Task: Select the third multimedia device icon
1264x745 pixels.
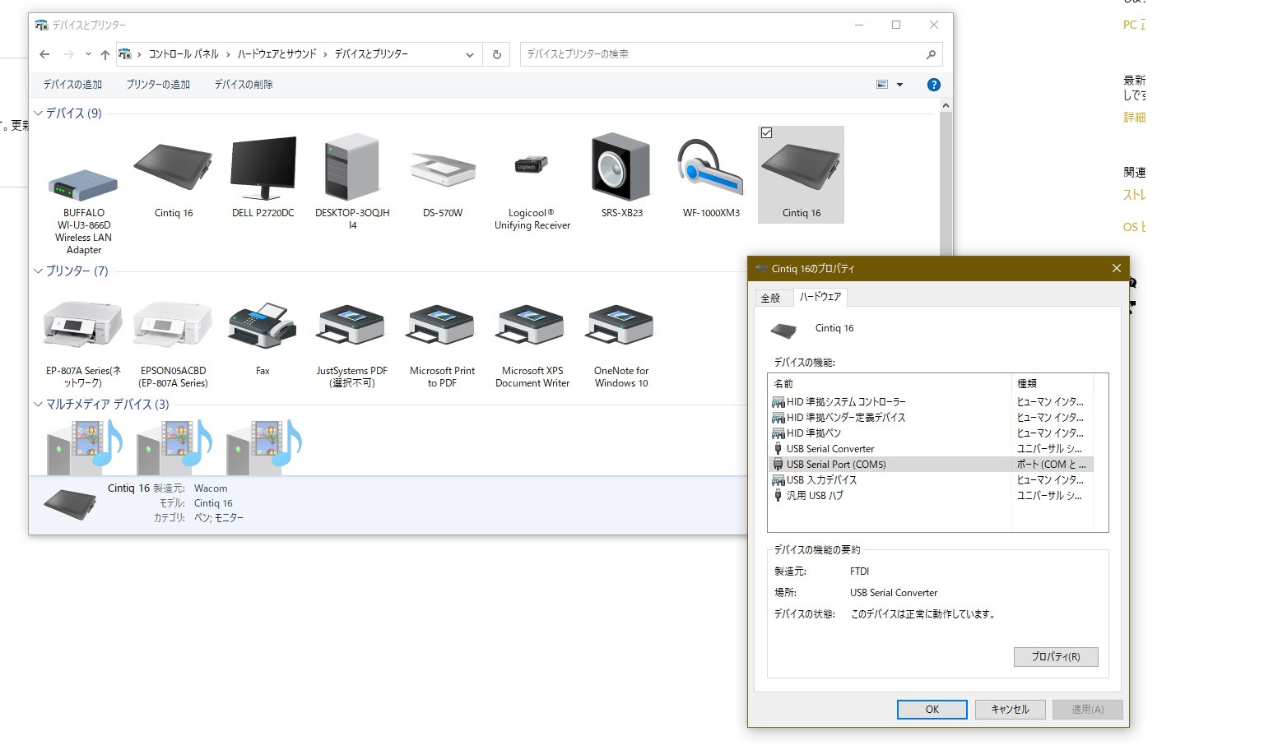Action: pos(263,447)
